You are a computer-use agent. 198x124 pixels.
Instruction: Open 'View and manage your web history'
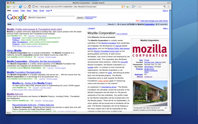click(x=154, y=21)
